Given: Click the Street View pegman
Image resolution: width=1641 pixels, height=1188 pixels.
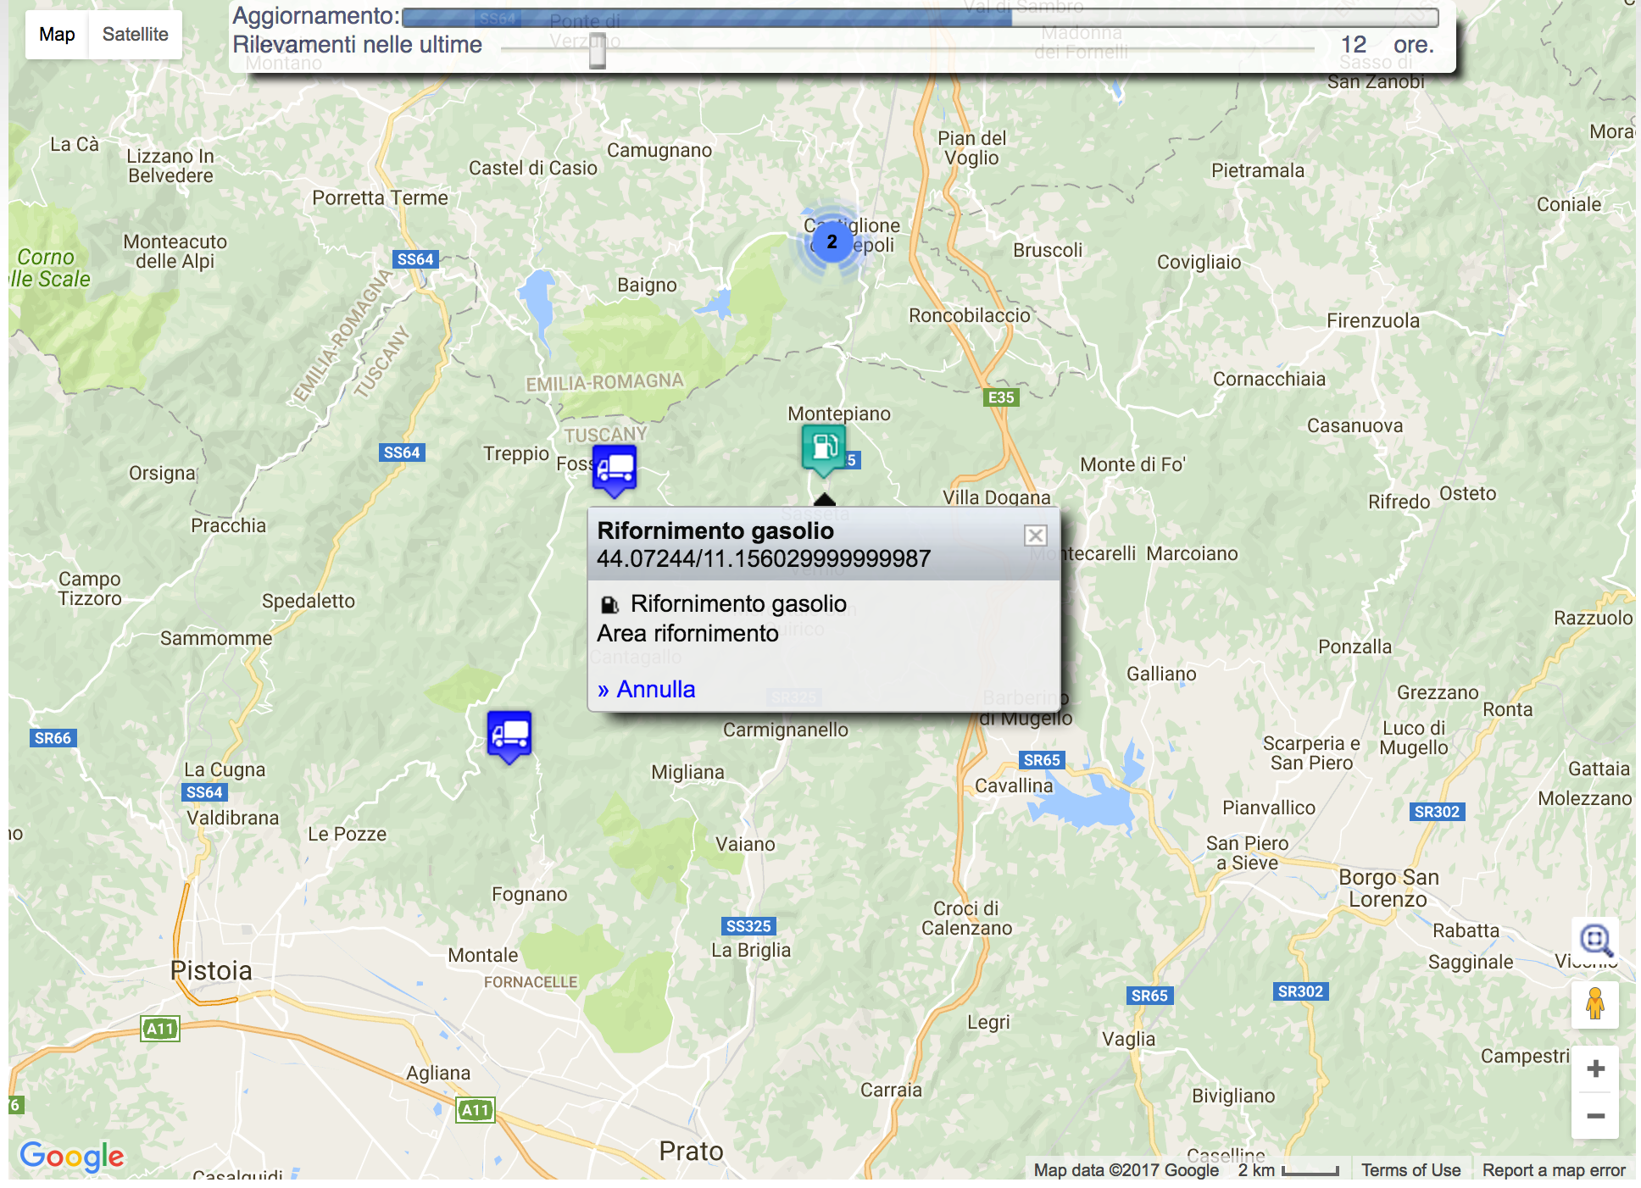Looking at the screenshot, I should pyautogui.click(x=1595, y=1005).
